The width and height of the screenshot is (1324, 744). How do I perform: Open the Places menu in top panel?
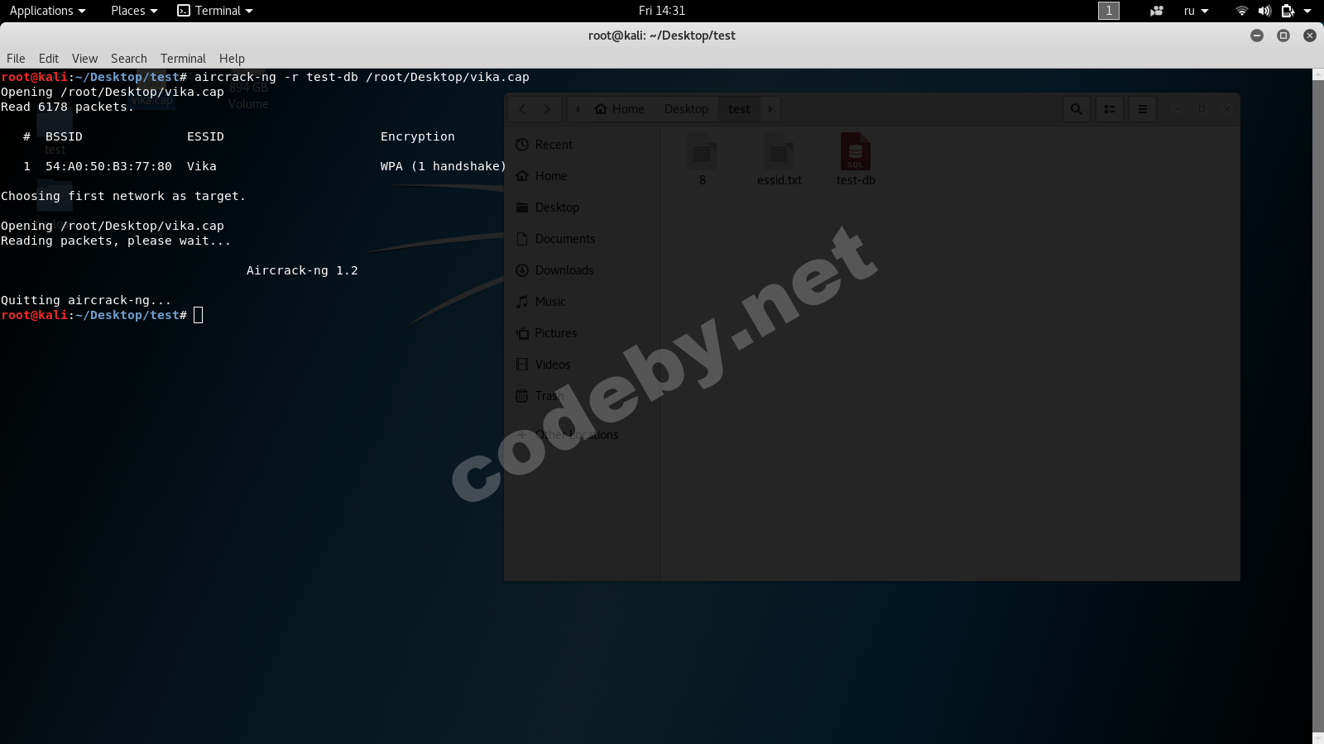click(134, 11)
